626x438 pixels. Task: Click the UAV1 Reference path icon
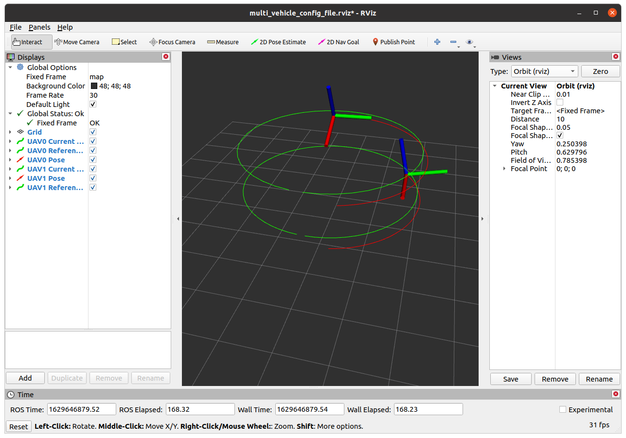(20, 187)
